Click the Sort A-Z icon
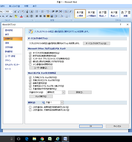The image size is (132, 142). [x=66, y=11]
